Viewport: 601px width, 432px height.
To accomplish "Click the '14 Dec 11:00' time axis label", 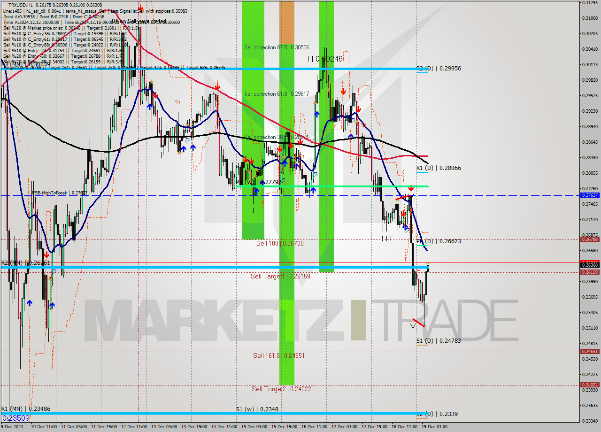I will tap(224, 427).
